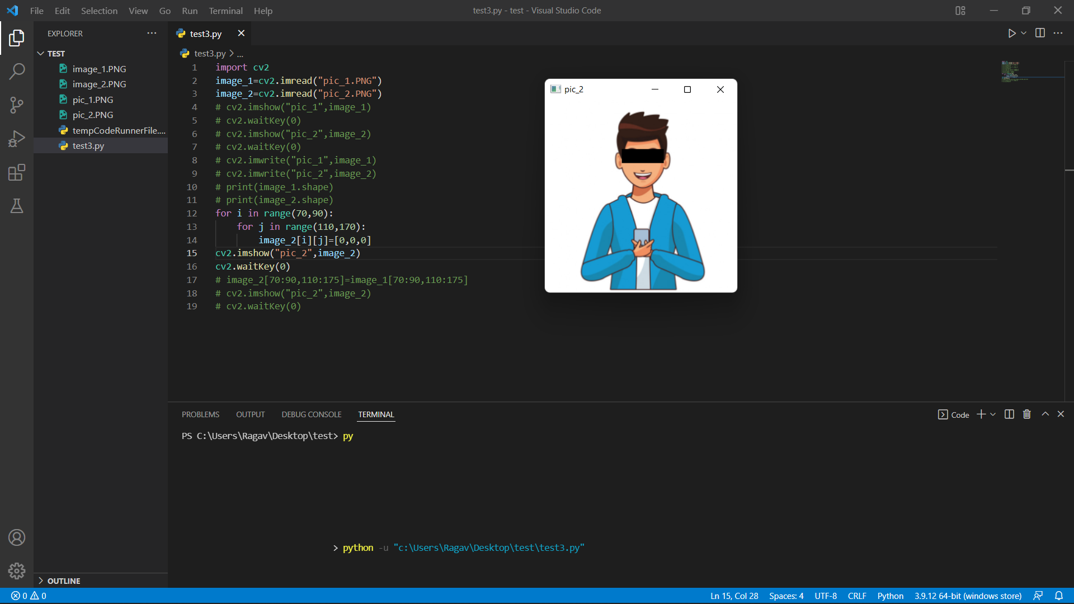This screenshot has width=1074, height=604.
Task: Open the Extensions view
Action: coord(17,172)
